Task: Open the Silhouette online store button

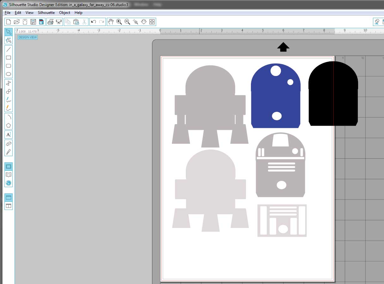Action: pos(9,183)
